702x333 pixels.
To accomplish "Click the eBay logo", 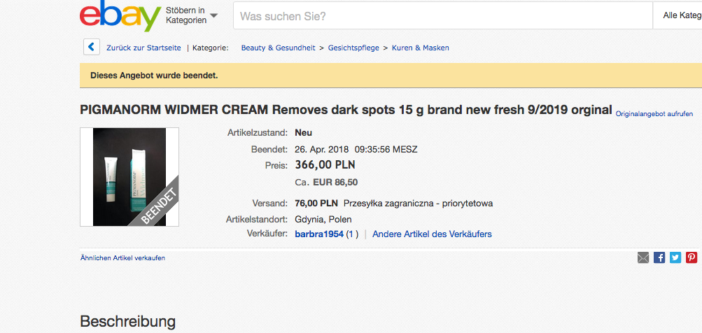I will pyautogui.click(x=120, y=17).
